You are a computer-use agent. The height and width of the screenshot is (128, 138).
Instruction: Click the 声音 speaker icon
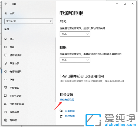5,47
